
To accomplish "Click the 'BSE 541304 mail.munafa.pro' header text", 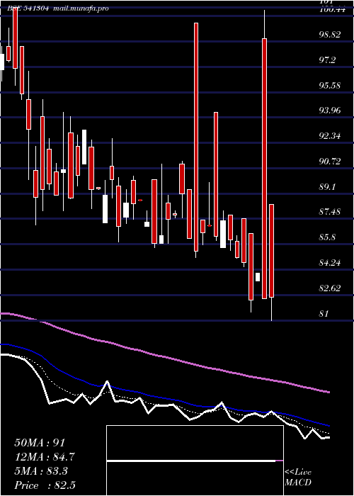I will (x=57, y=9).
